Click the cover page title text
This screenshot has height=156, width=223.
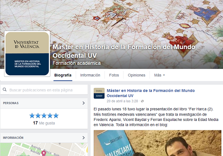point(124,51)
